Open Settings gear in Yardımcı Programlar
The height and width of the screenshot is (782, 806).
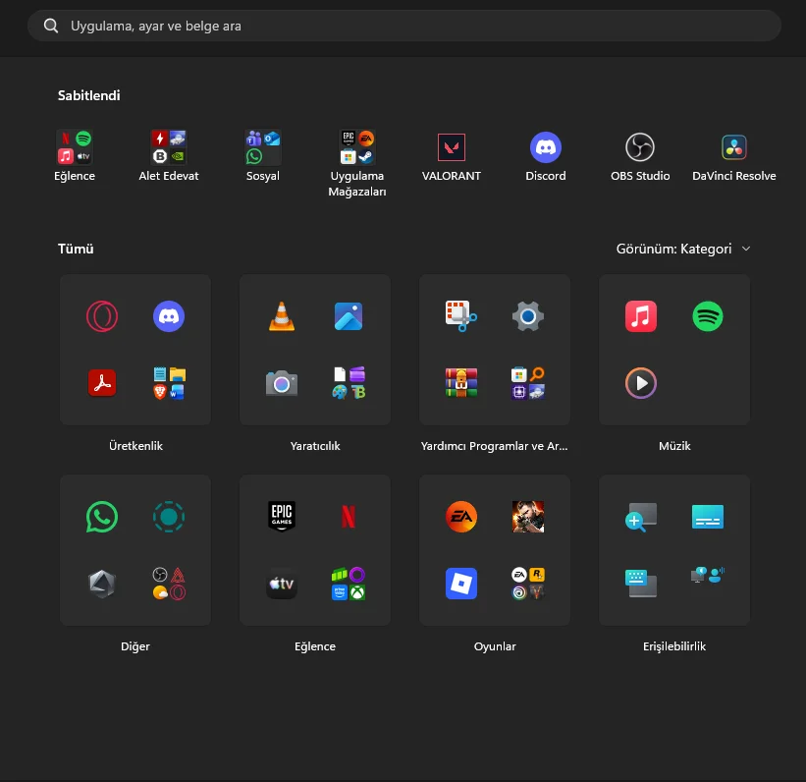[x=528, y=316]
